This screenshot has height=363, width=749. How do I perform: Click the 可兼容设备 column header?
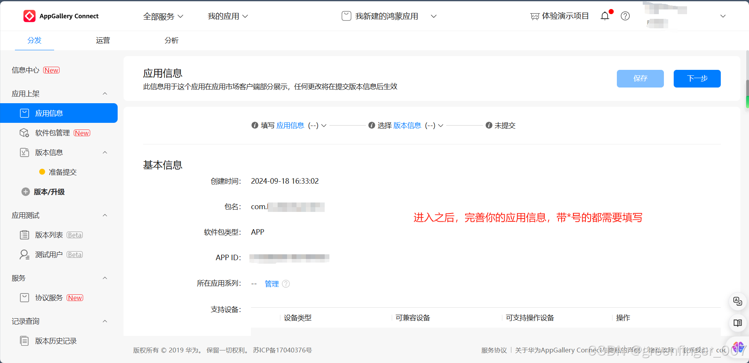(x=413, y=317)
